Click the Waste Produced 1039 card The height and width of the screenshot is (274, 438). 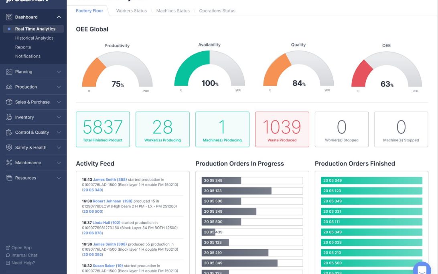(x=282, y=129)
